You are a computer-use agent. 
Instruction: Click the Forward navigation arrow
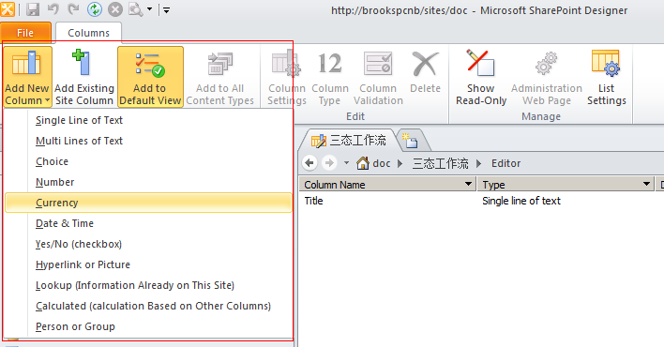click(329, 162)
